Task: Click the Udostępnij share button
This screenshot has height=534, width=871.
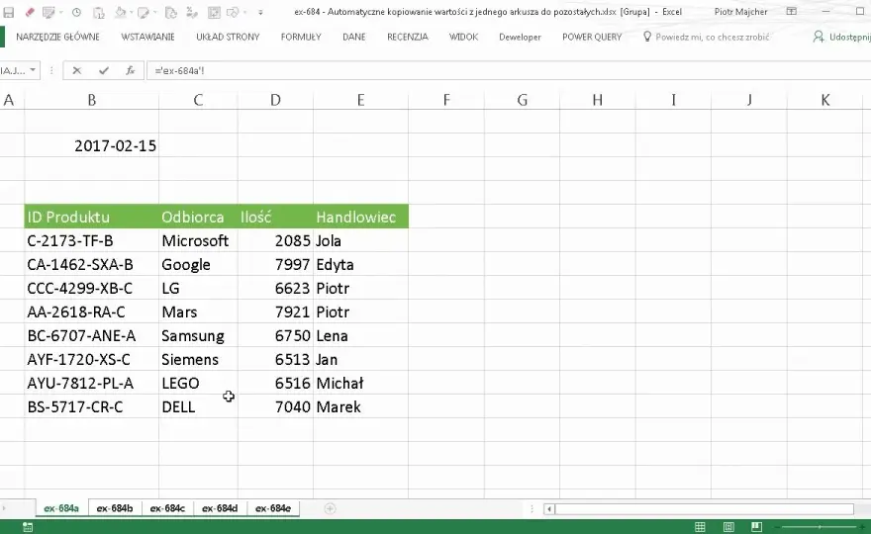Action: (841, 38)
